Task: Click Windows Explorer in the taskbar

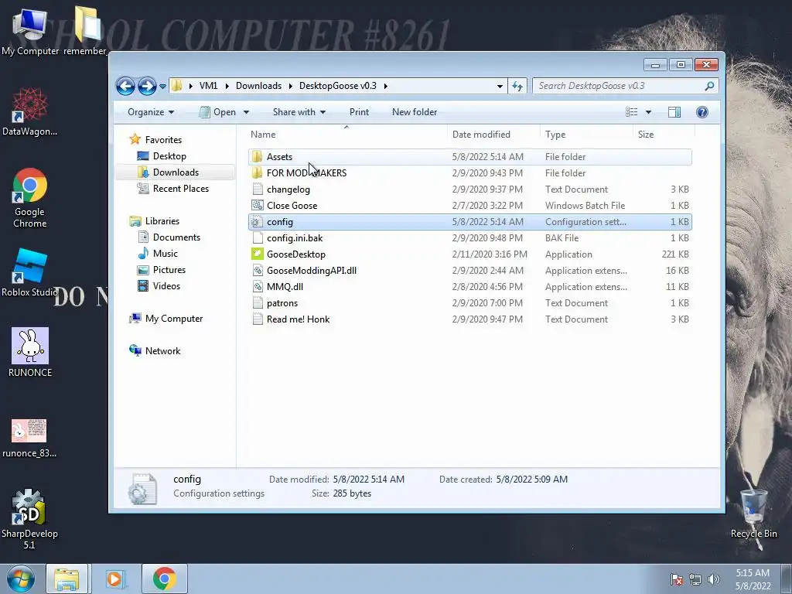Action: pyautogui.click(x=67, y=579)
